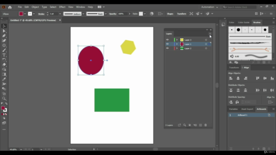276x155 pixels.
Task: Click the Home icon
Action: 10,7
